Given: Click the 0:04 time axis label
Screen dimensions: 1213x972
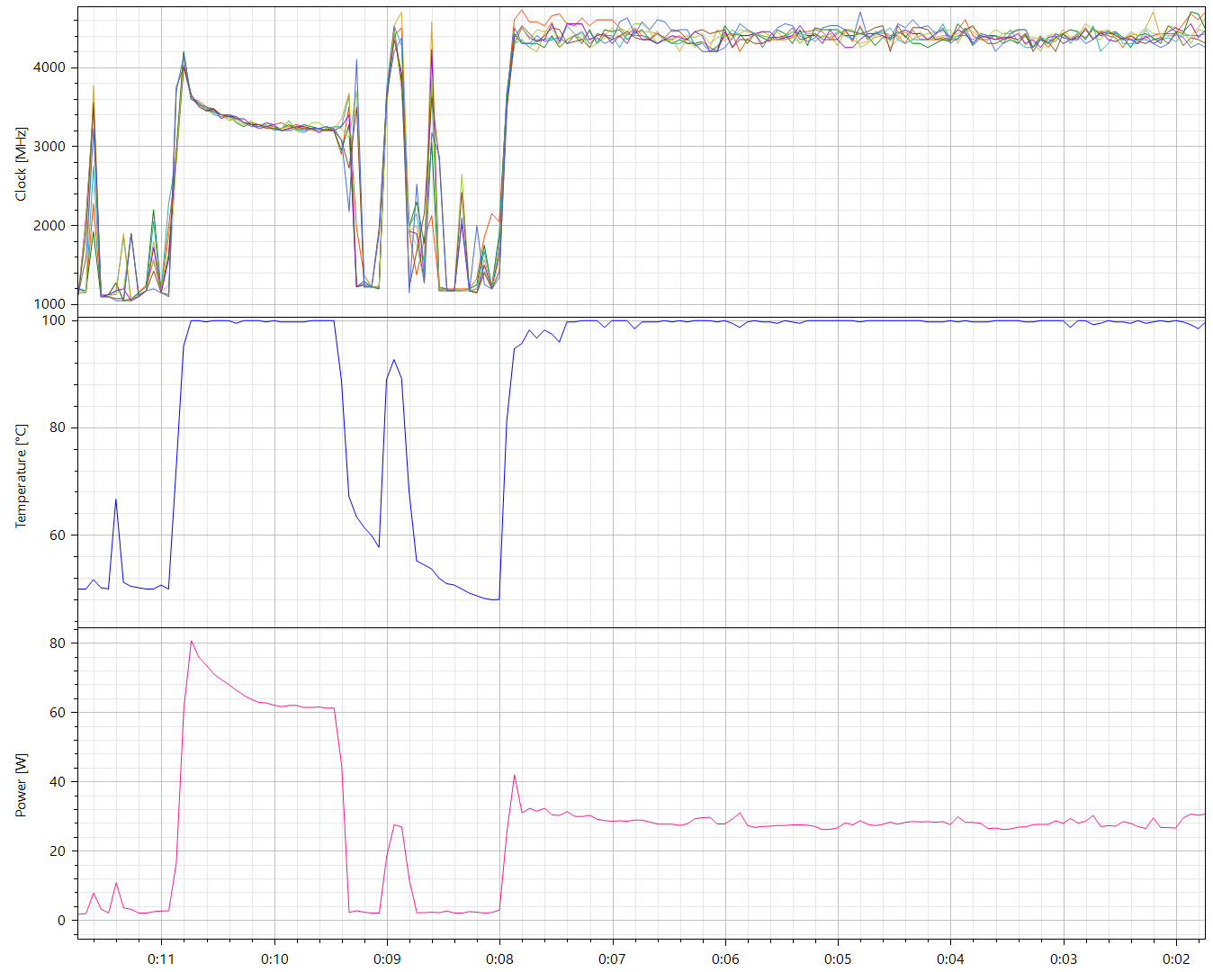Looking at the screenshot, I should (950, 958).
